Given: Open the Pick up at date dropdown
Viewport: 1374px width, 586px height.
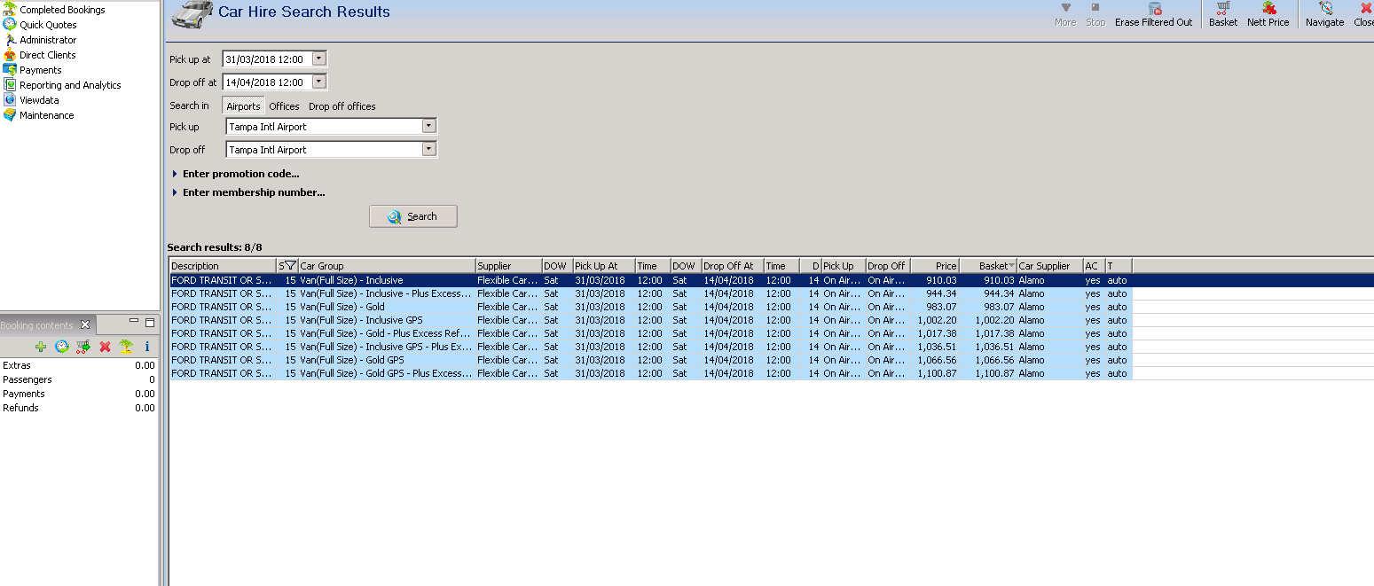Looking at the screenshot, I should (319, 59).
